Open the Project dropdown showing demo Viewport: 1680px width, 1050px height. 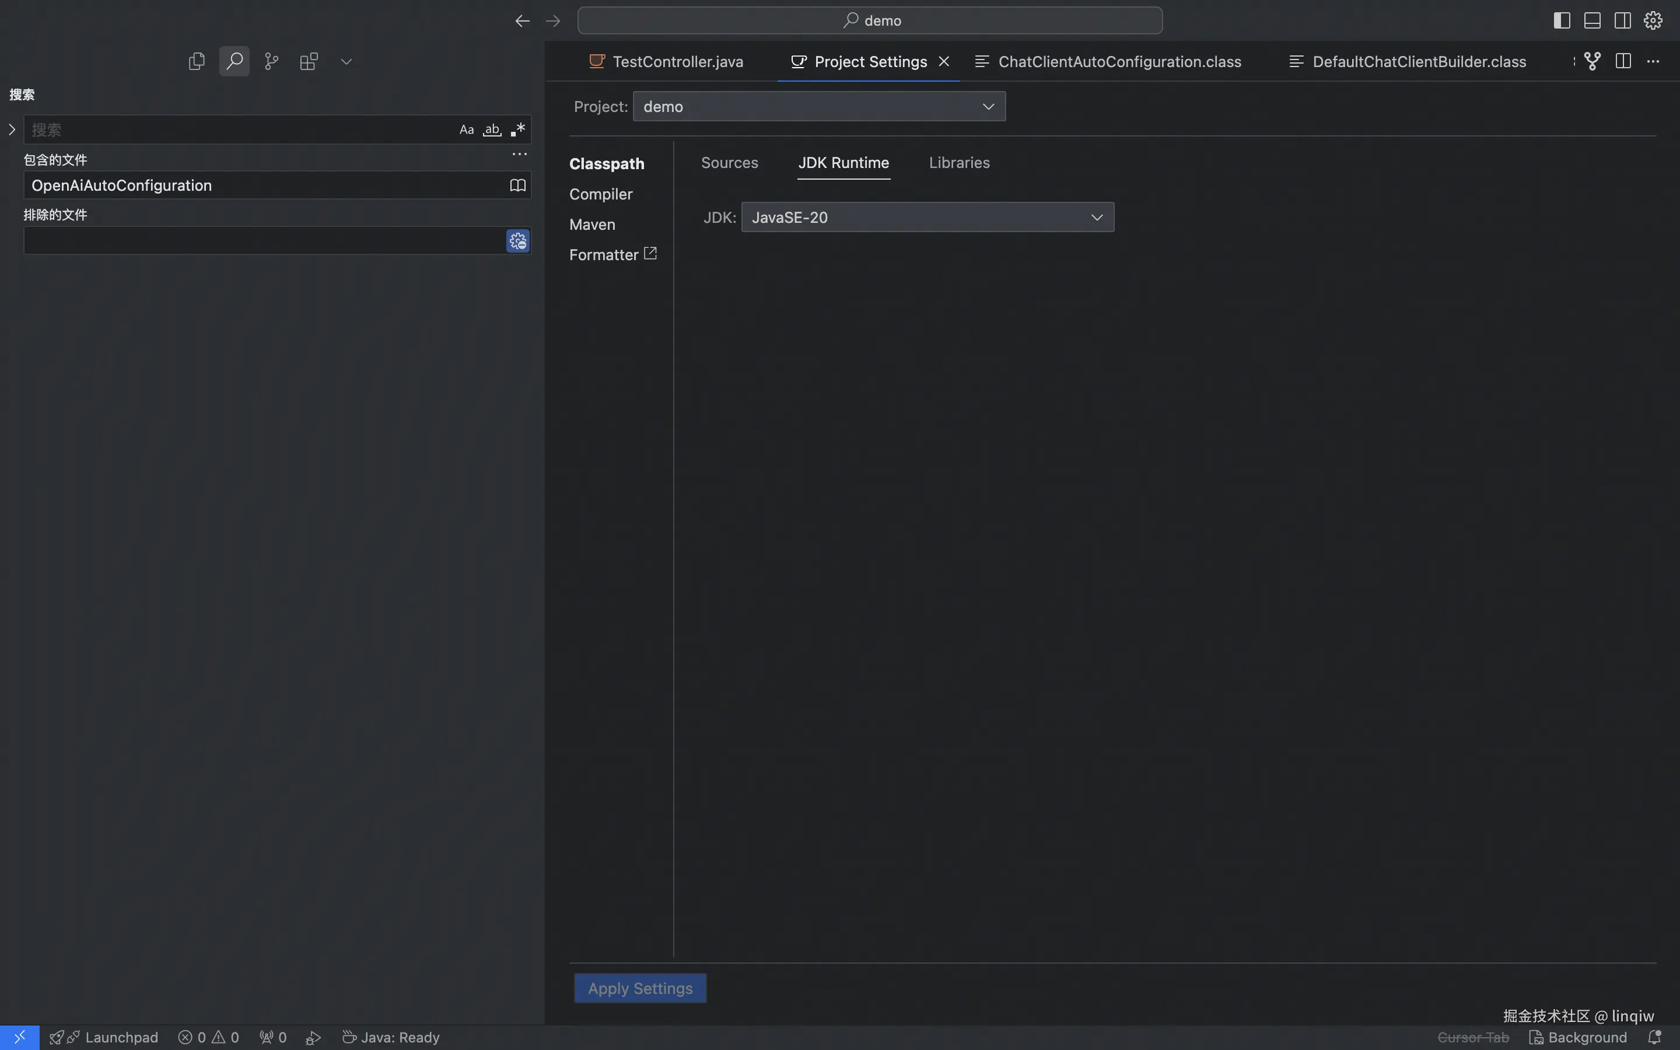(818, 106)
